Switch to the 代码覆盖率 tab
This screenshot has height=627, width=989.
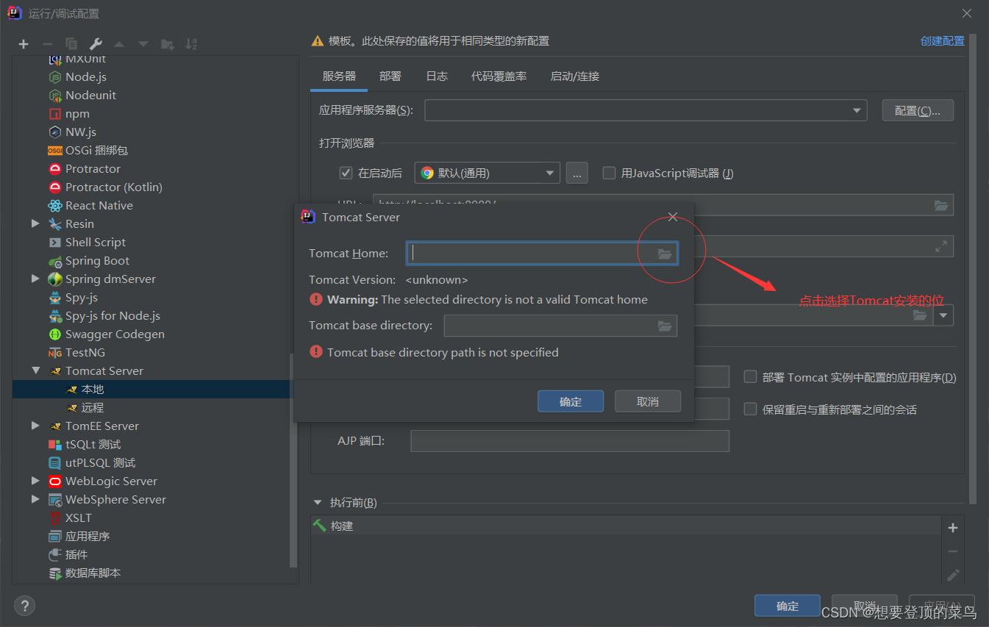499,76
